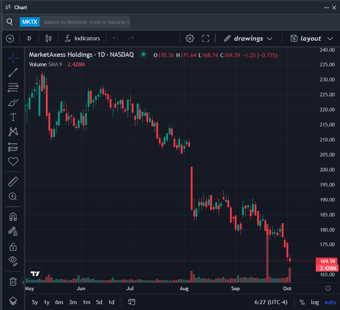
Task: Hide all drawings with eye icon
Action: (x=13, y=261)
